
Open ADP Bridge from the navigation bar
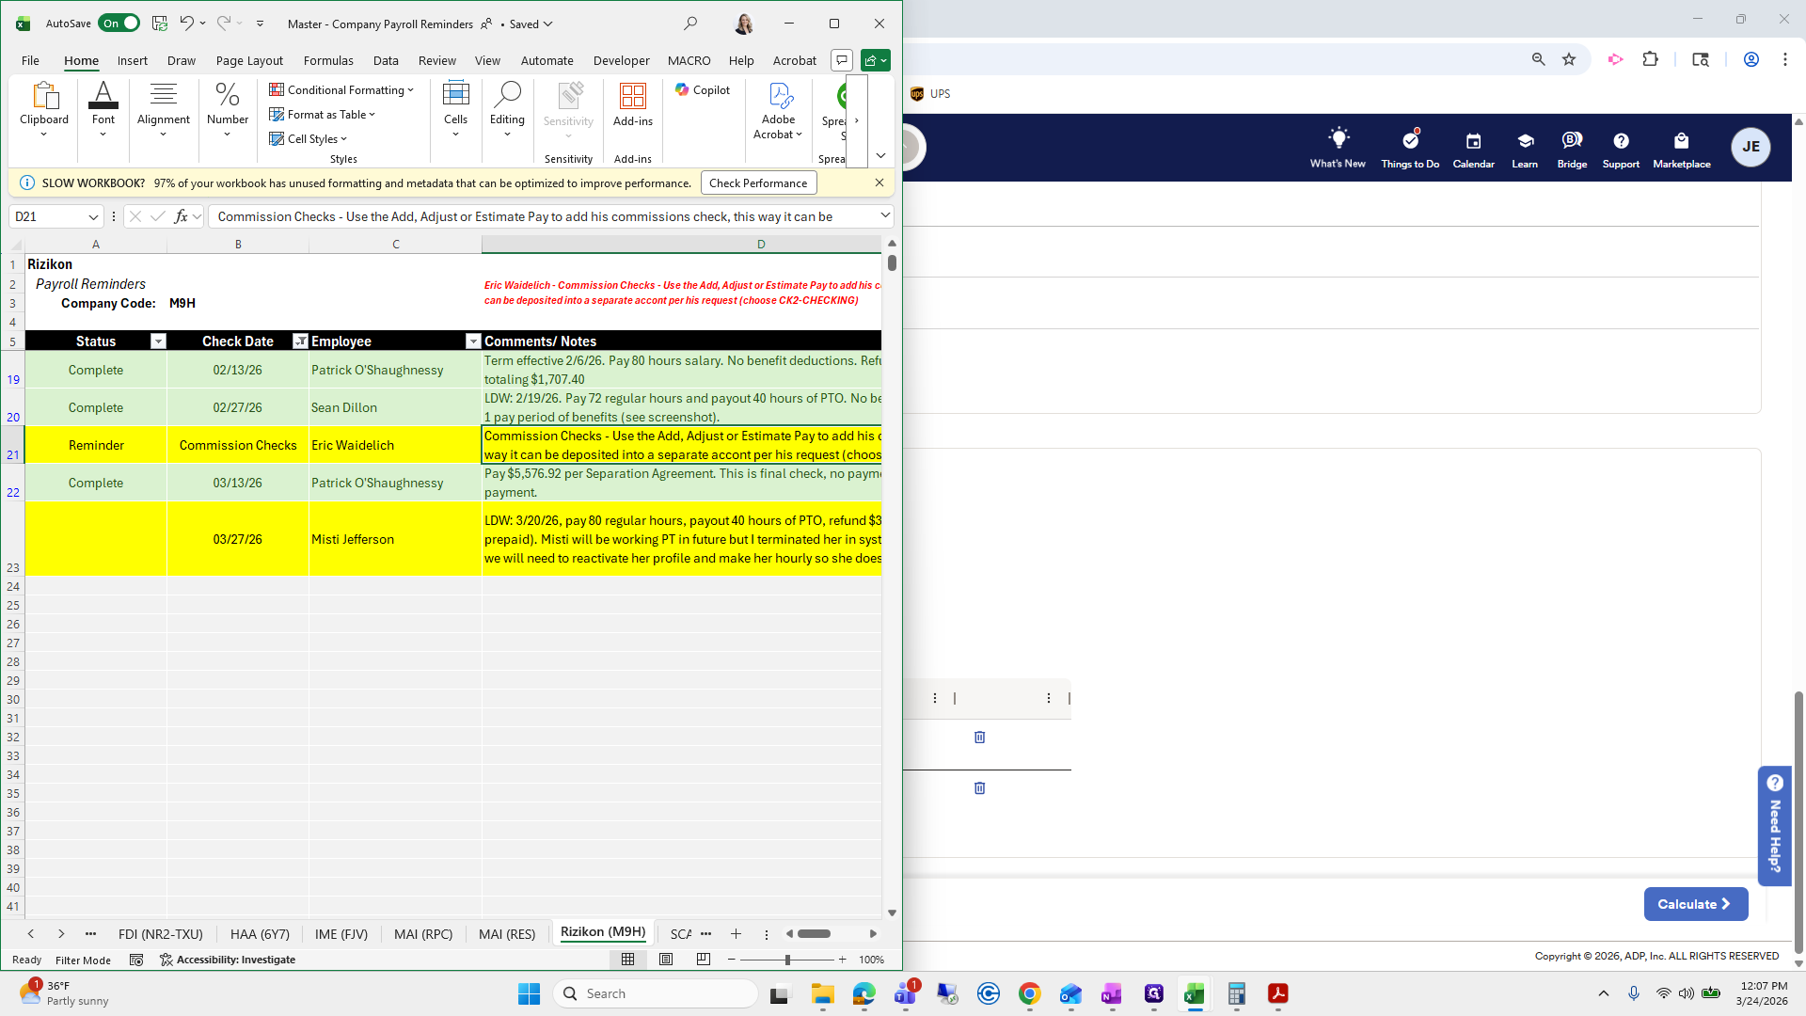click(1571, 148)
